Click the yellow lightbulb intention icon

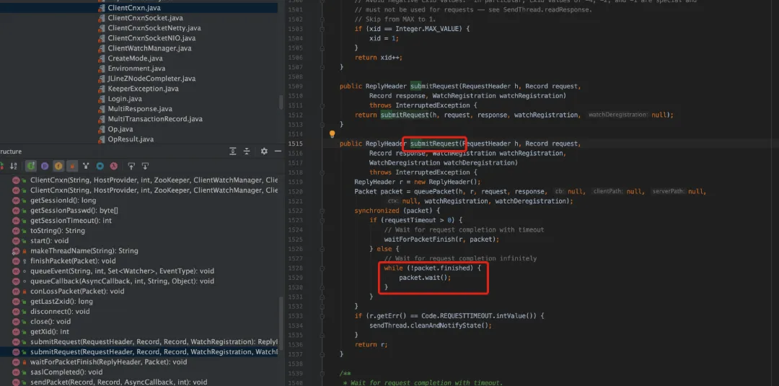pos(333,133)
